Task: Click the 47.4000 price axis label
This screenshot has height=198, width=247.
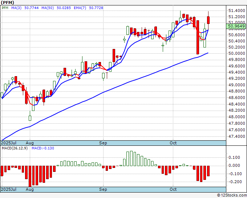Action: coord(236,136)
